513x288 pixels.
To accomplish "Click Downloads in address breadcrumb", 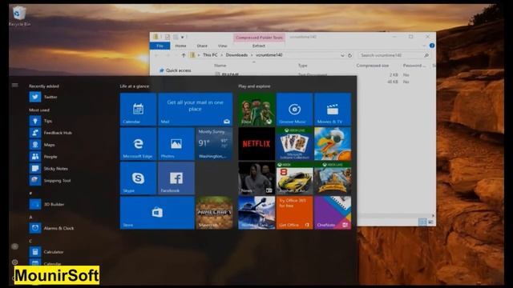I will pos(236,55).
